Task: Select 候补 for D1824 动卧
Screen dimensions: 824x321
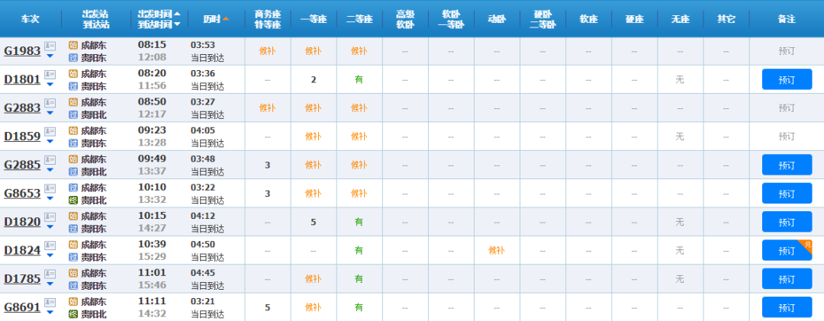Action: tap(497, 251)
